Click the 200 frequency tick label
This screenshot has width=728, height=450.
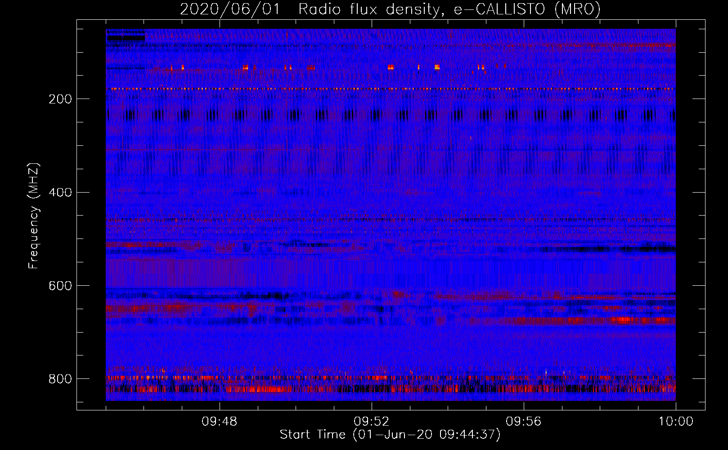60,99
